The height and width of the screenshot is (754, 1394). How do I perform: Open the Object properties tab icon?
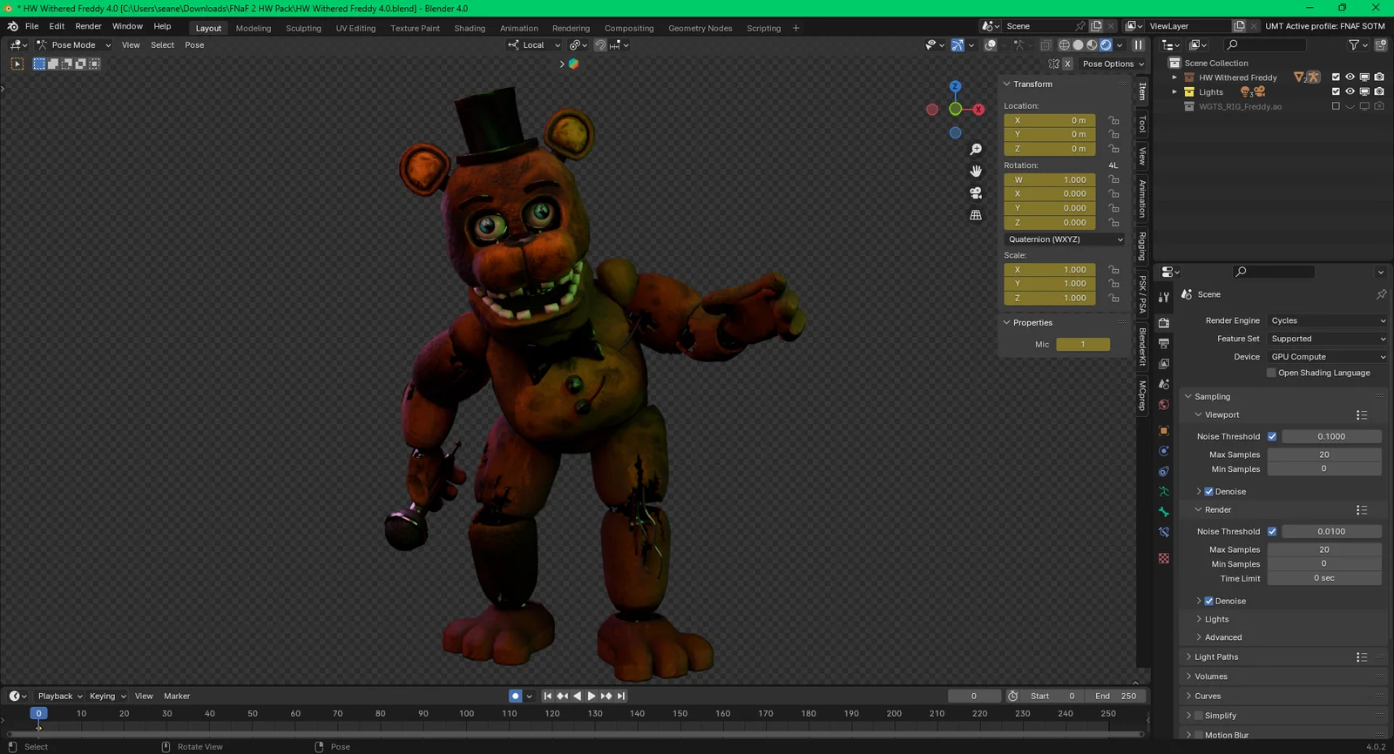(x=1164, y=431)
